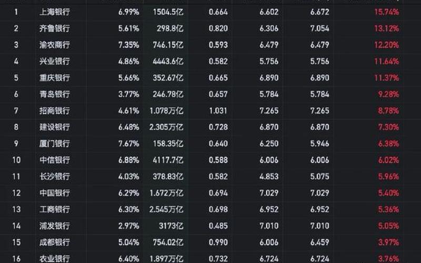
Task: Select the 1.031 ratio cell
Action: click(x=218, y=110)
